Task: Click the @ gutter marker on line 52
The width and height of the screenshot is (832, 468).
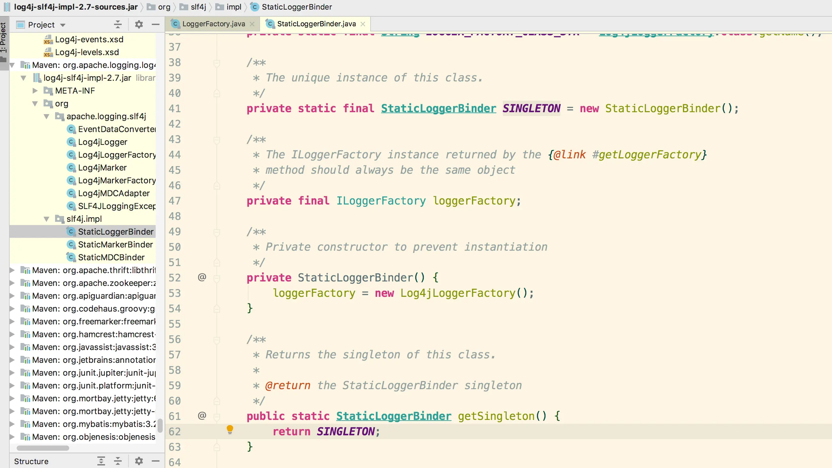Action: (202, 277)
